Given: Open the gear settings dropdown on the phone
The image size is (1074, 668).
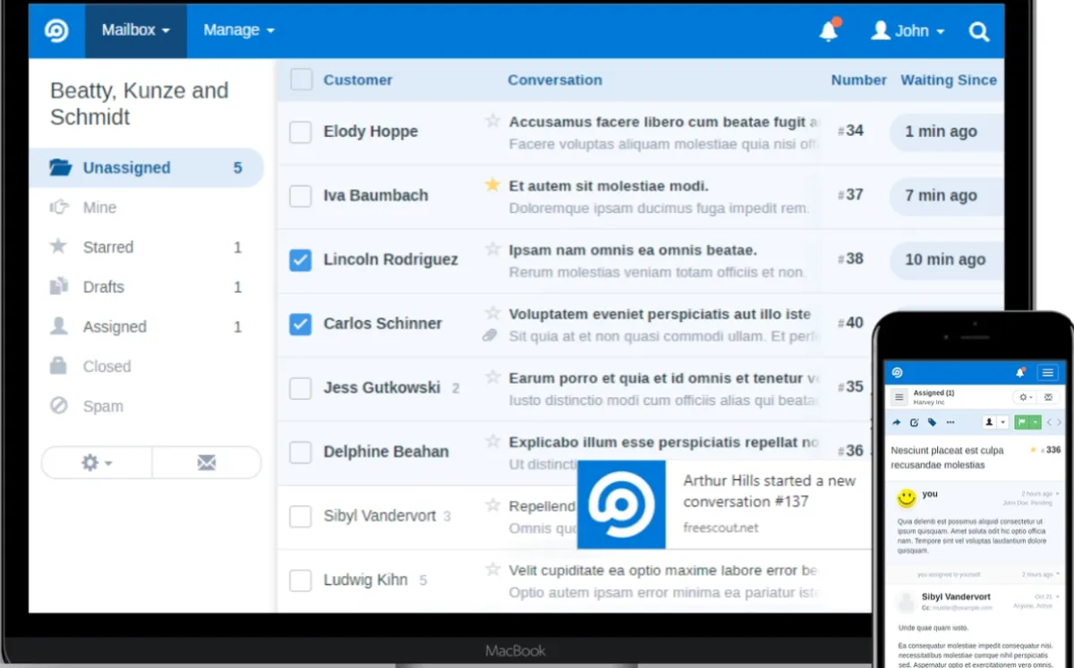Looking at the screenshot, I should click(1025, 397).
